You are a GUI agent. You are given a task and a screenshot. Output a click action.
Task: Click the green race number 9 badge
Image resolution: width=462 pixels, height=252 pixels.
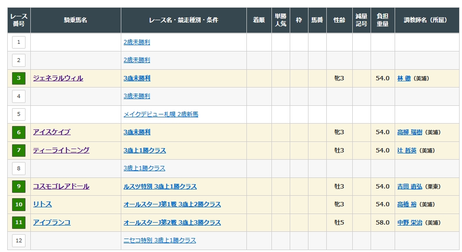(19, 187)
